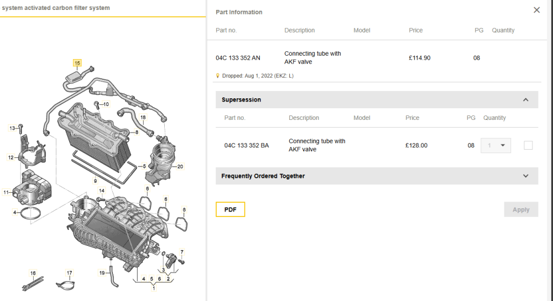
Task: Select callout 2 under the sensor bracket
Action: tap(168, 279)
